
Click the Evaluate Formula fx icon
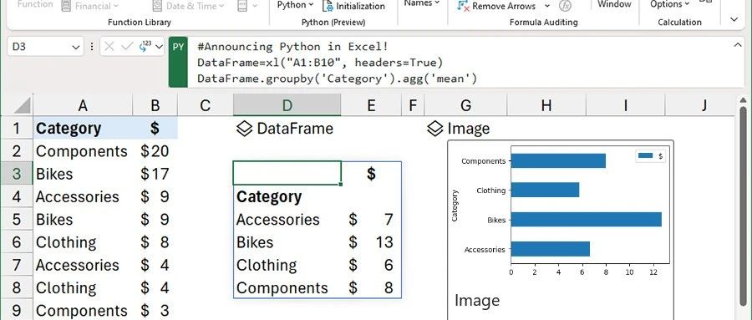click(566, 6)
